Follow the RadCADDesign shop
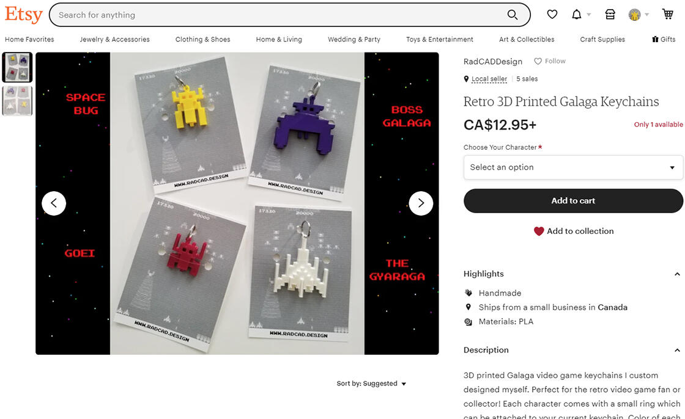The height and width of the screenshot is (419, 685). pyautogui.click(x=550, y=61)
